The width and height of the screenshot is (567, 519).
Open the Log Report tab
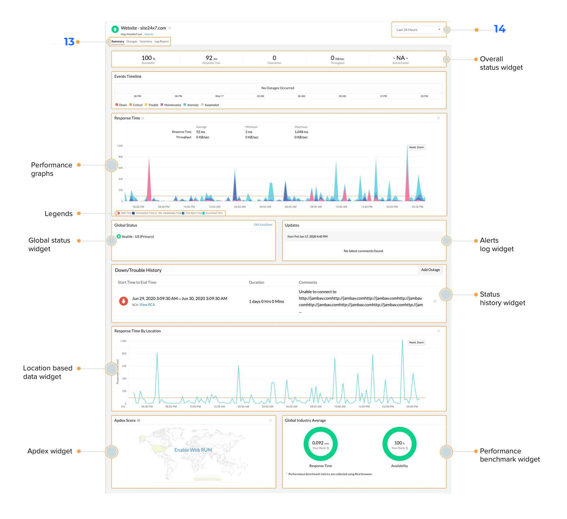pyautogui.click(x=162, y=41)
